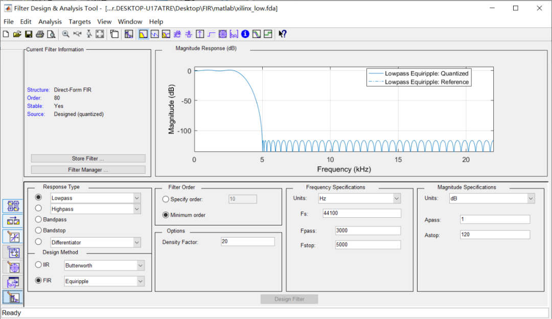Show the Phase Response plot
The image size is (552, 319).
(154, 34)
